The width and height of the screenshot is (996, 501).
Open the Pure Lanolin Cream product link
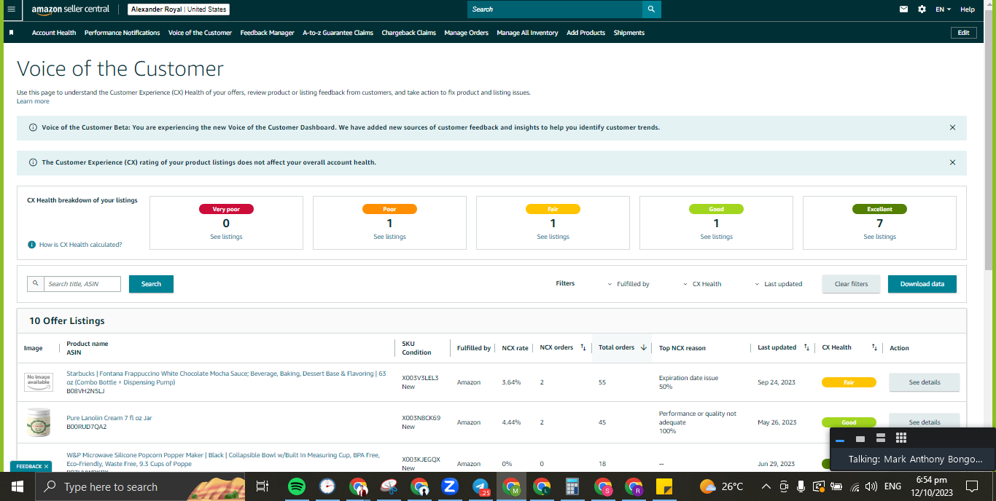(109, 418)
